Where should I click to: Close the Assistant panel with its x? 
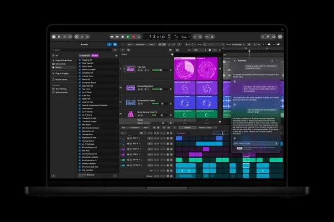point(234,61)
